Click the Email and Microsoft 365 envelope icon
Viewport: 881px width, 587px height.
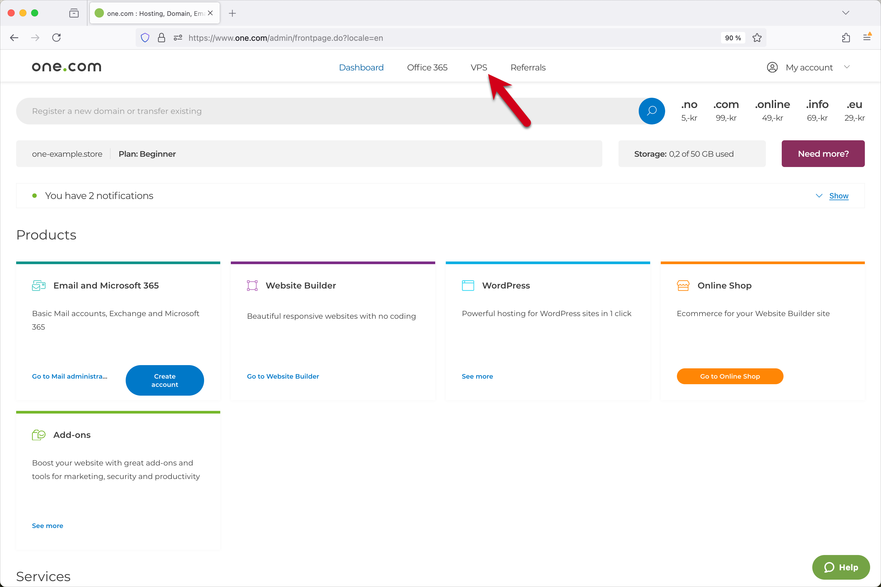coord(38,286)
